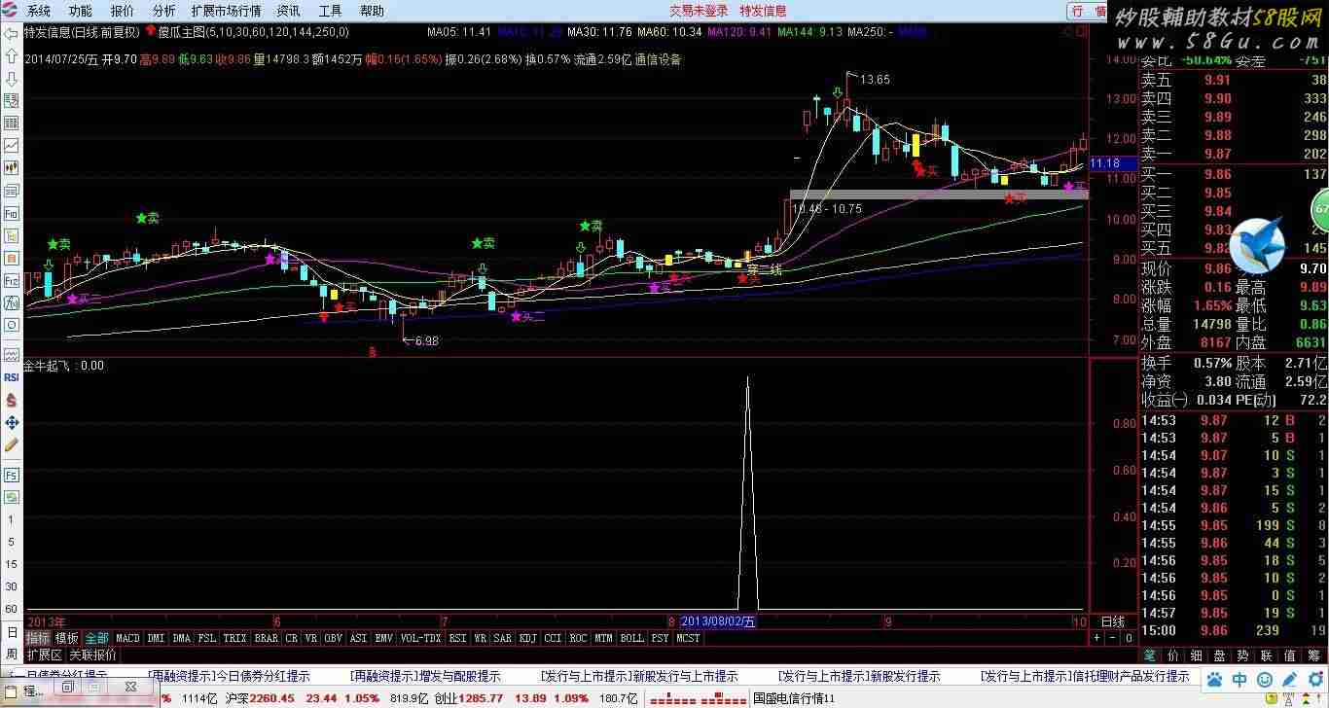Select the 盘 tab in quote panel
The height and width of the screenshot is (708, 1329).
pos(1220,655)
